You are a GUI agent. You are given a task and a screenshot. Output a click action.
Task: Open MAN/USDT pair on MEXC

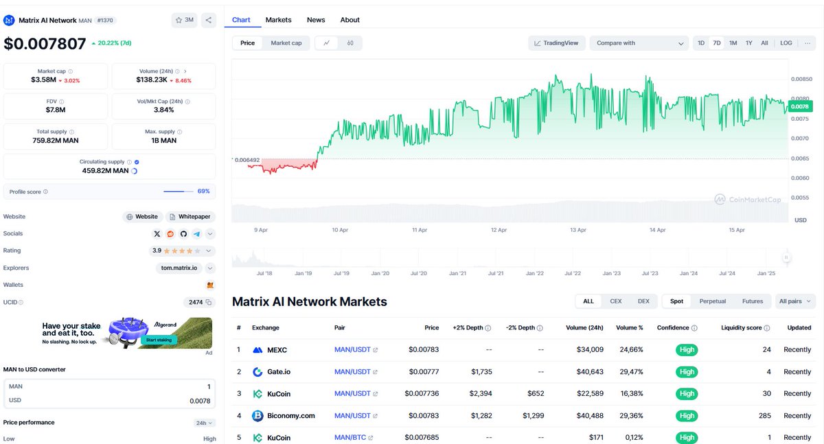click(356, 350)
